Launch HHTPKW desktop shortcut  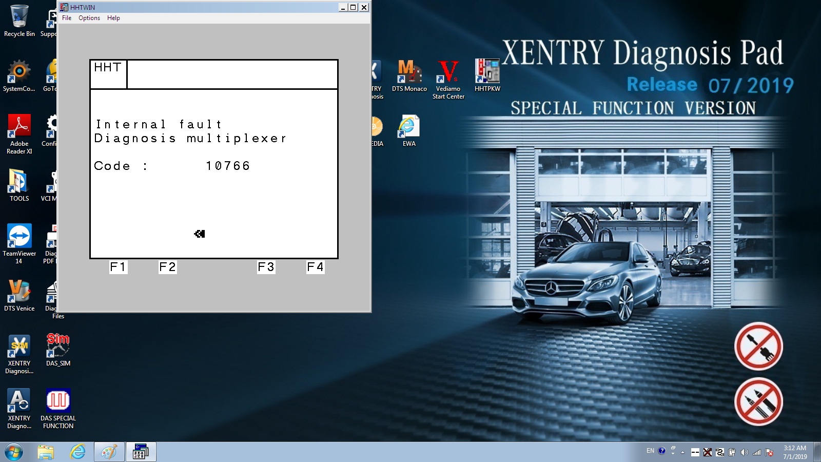pos(487,76)
